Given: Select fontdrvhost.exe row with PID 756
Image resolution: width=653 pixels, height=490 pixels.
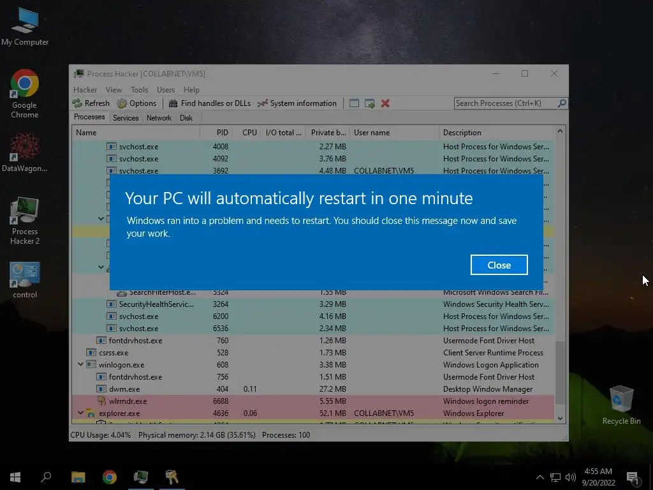Looking at the screenshot, I should click(x=313, y=376).
